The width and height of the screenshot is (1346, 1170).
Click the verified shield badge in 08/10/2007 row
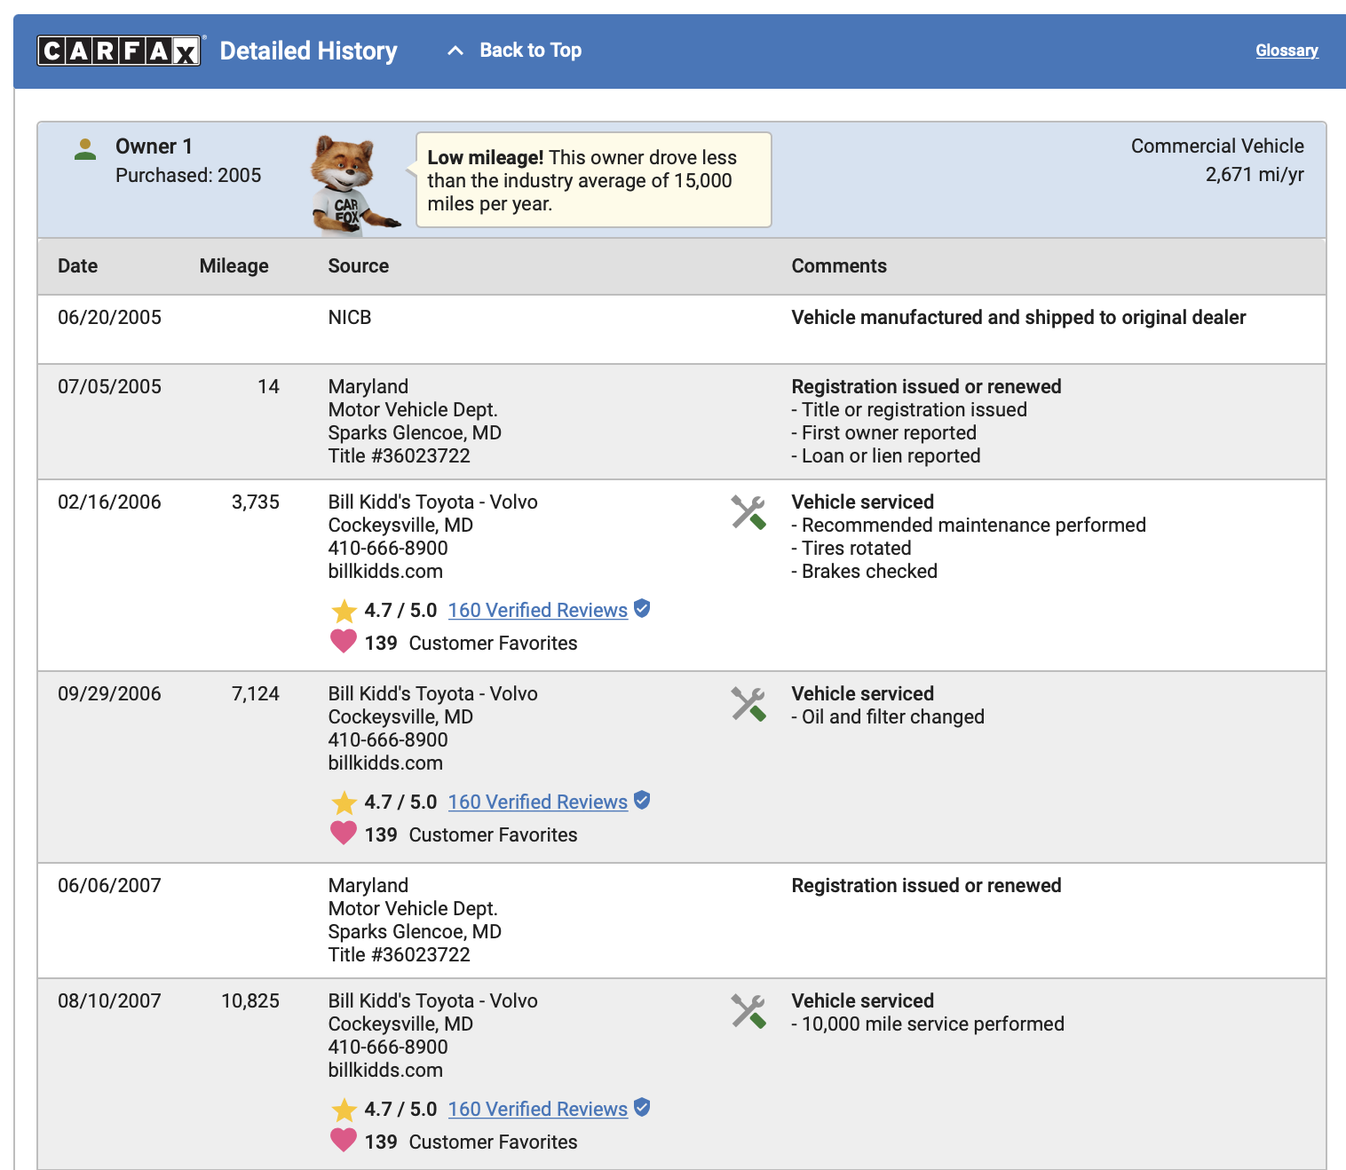[642, 1107]
